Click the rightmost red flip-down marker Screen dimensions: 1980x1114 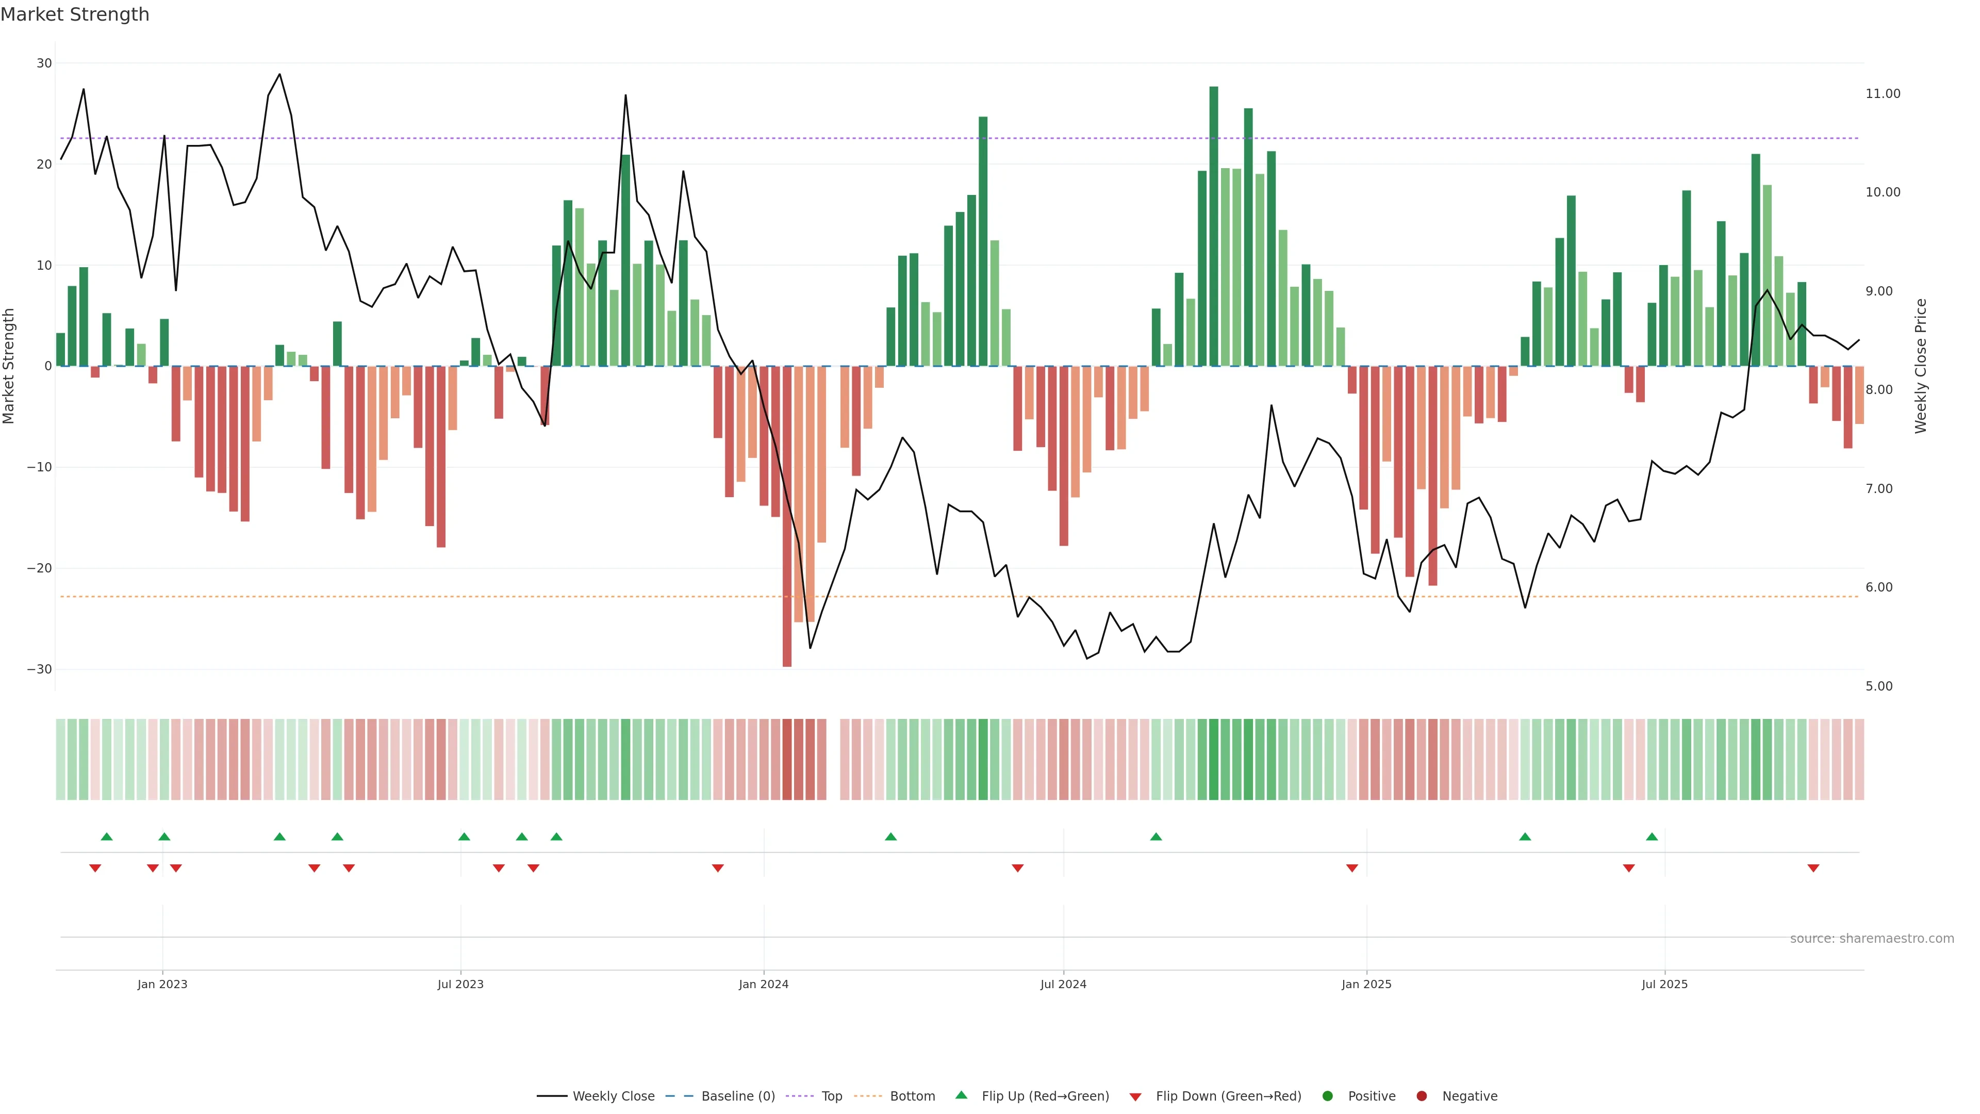point(1813,868)
